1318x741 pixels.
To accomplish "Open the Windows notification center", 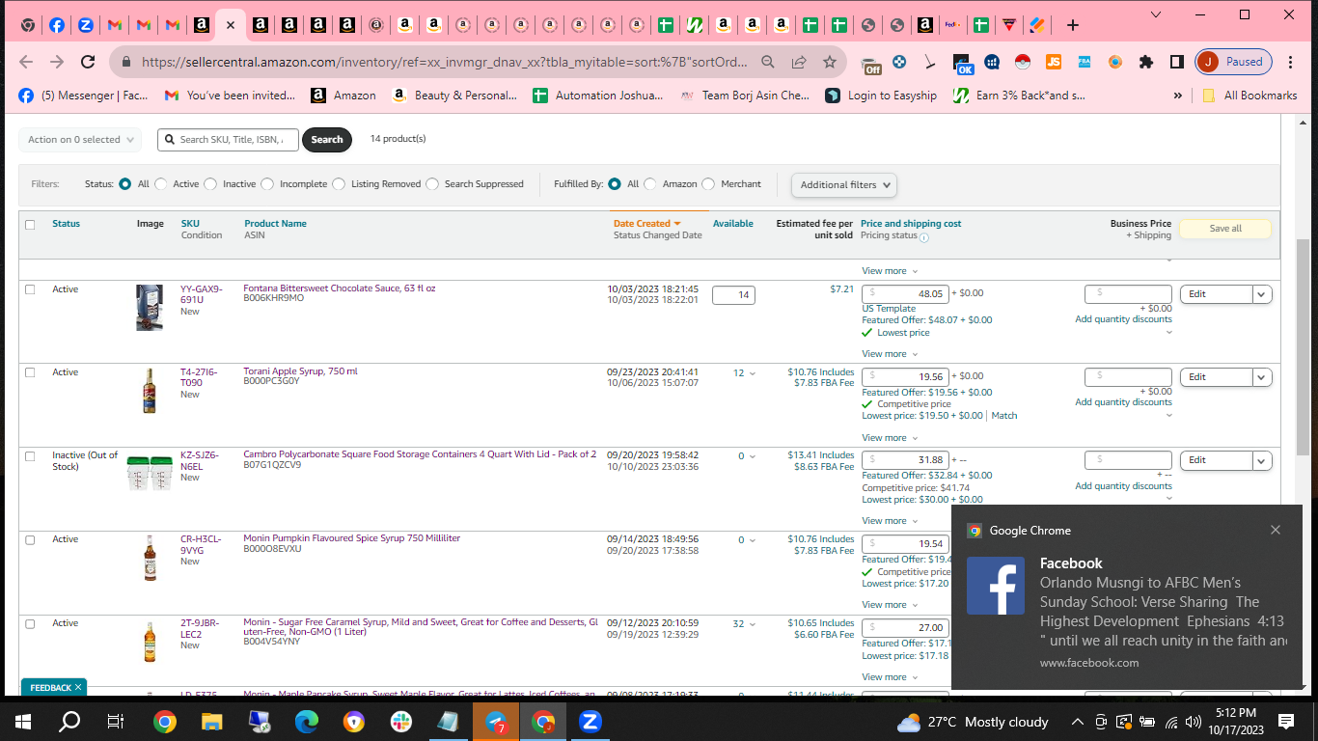I will (x=1285, y=721).
